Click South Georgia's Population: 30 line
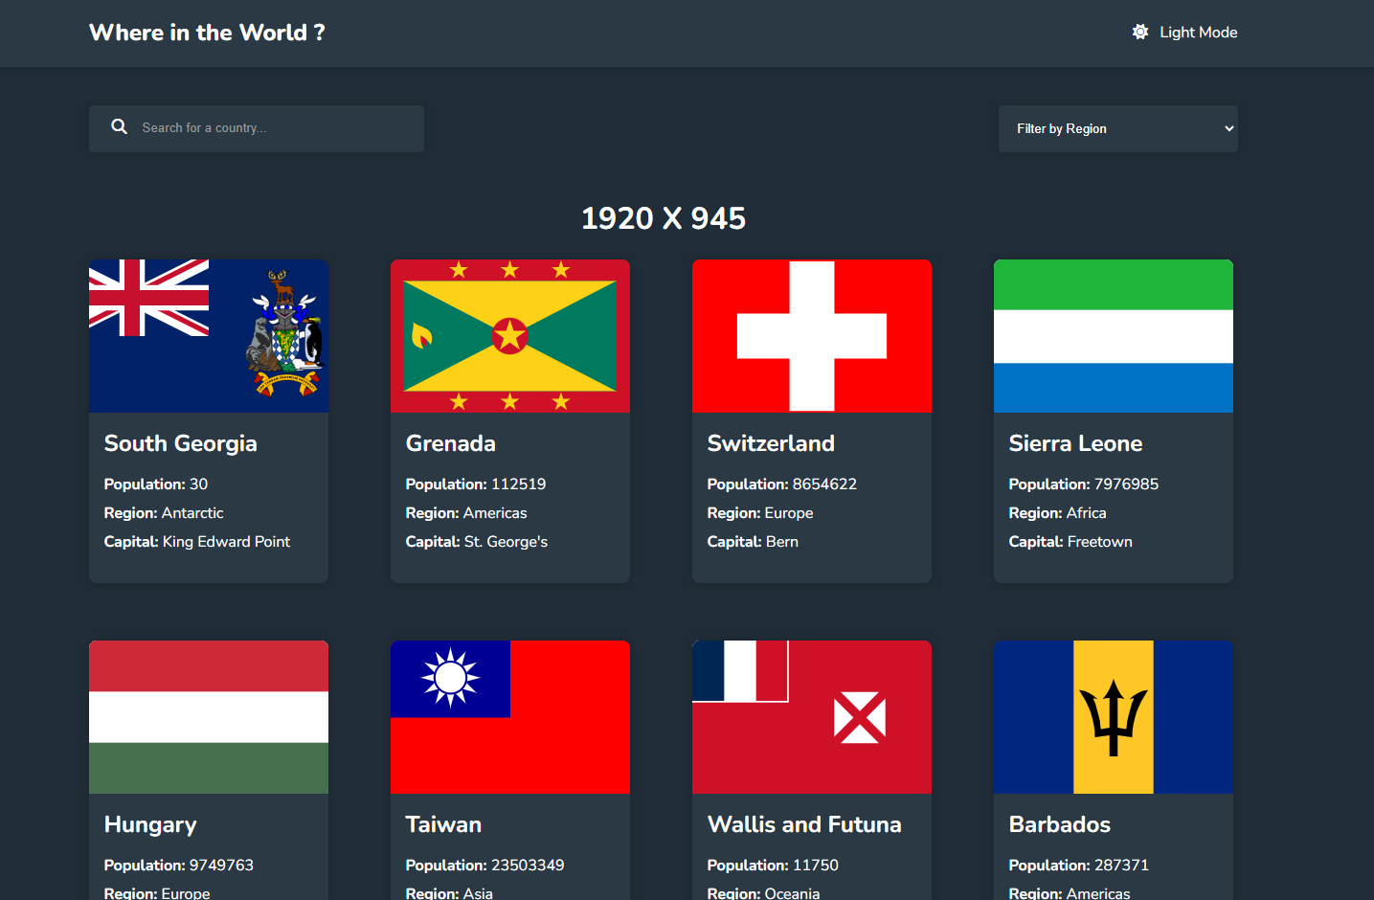Viewport: 1374px width, 900px height. [155, 484]
